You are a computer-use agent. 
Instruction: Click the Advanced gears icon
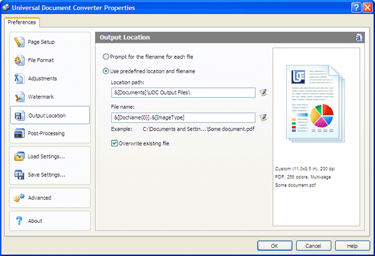point(19,198)
